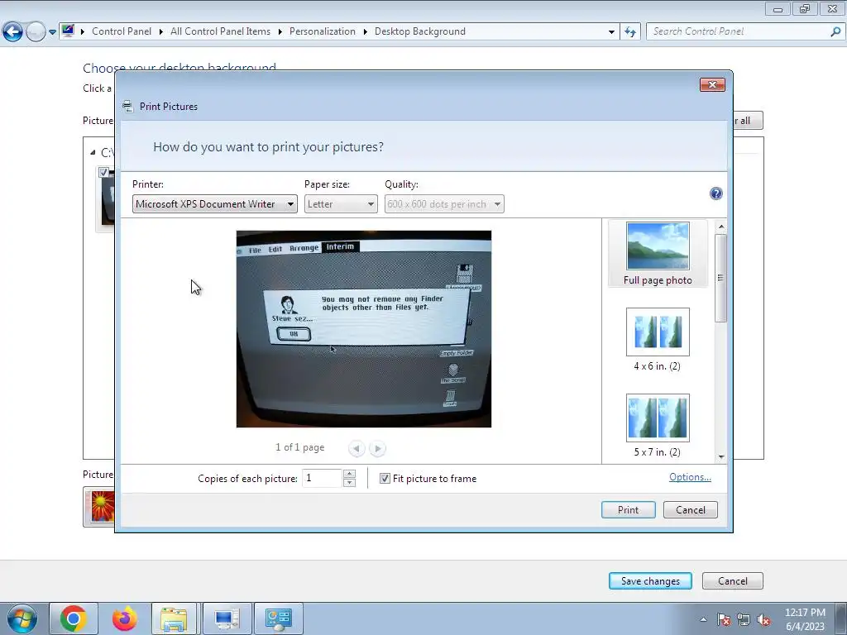
Task: Toggle the wallpaper thumbnail checkbox behind dialog
Action: 104,173
